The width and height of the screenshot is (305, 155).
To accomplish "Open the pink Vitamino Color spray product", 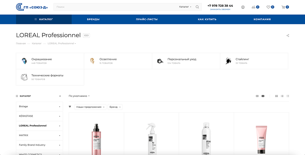I will pos(96,139).
